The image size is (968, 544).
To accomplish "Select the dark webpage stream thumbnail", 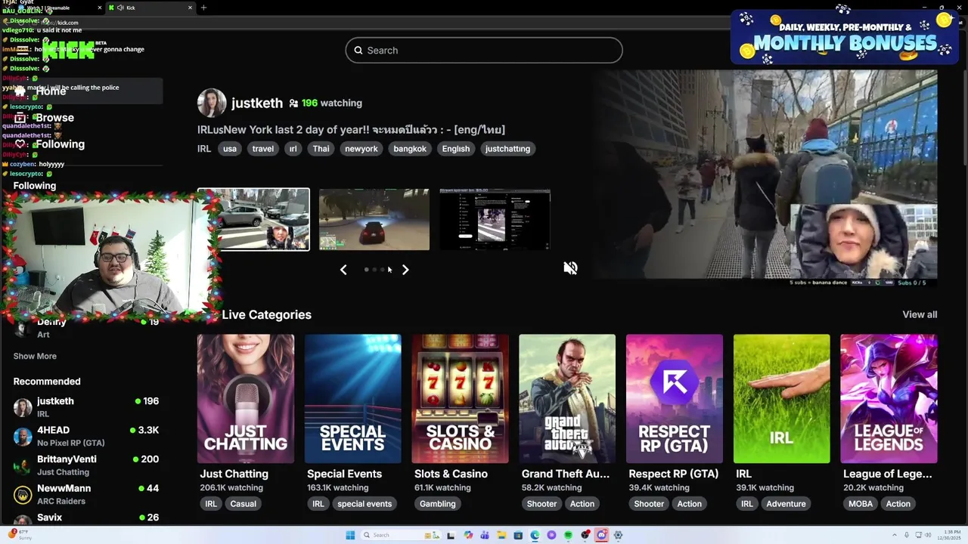I will (x=495, y=219).
